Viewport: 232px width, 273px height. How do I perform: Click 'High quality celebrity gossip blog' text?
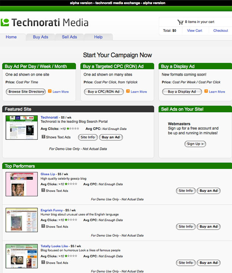pyautogui.click(x=63, y=179)
